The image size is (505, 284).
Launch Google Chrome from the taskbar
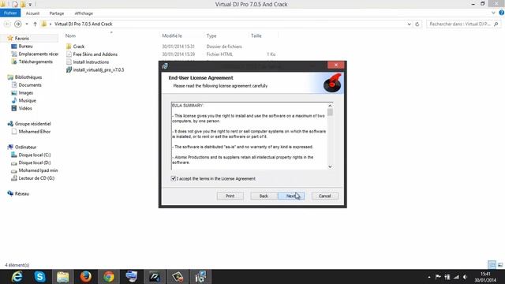(109, 277)
